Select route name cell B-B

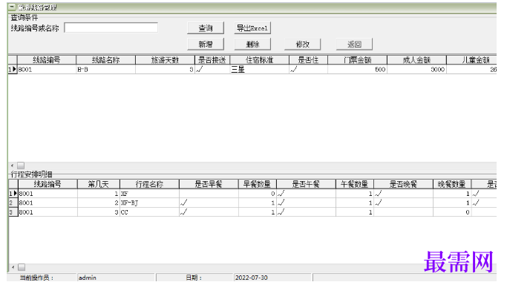105,69
